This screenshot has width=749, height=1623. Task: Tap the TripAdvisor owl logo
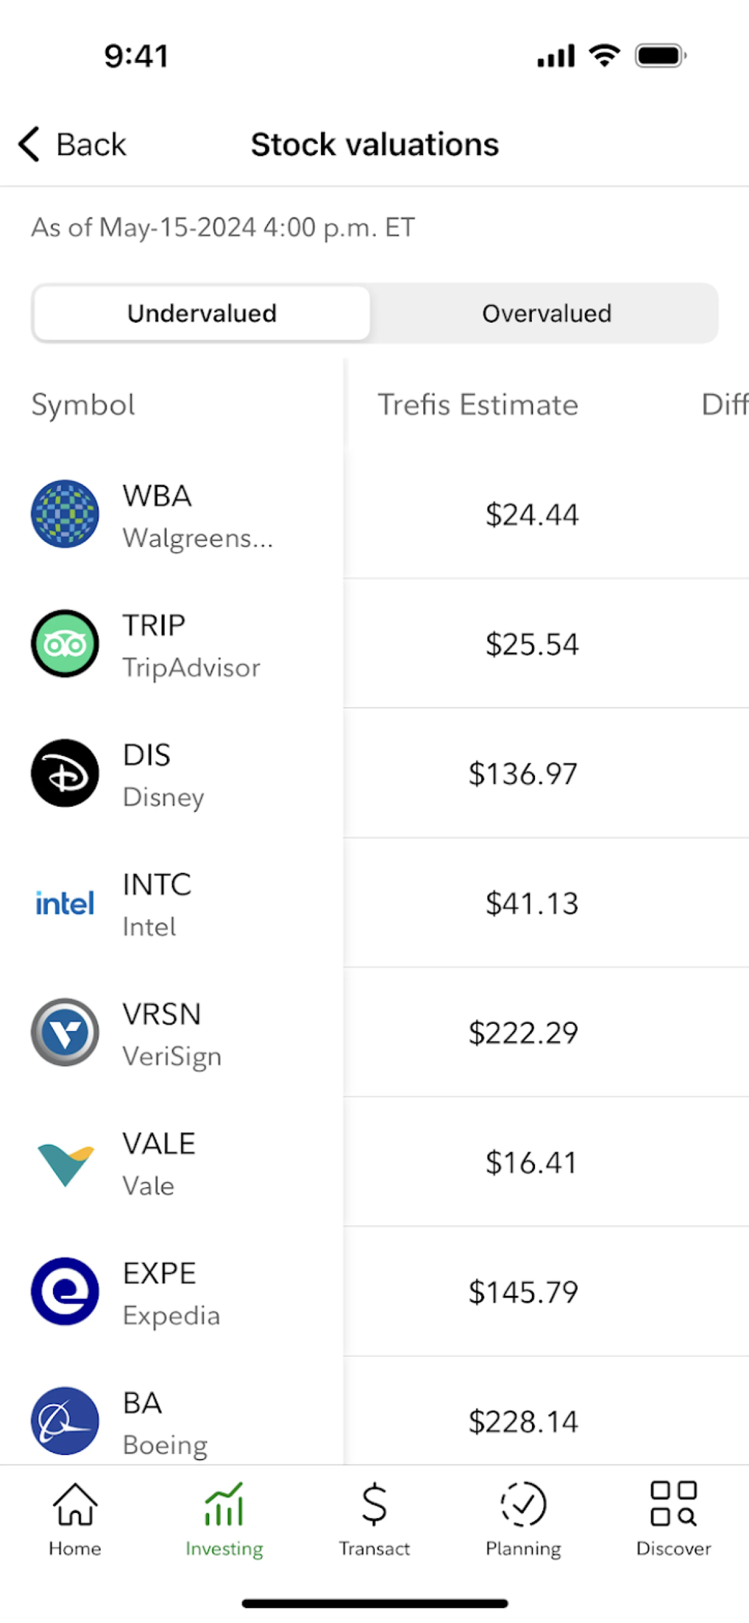(x=65, y=644)
